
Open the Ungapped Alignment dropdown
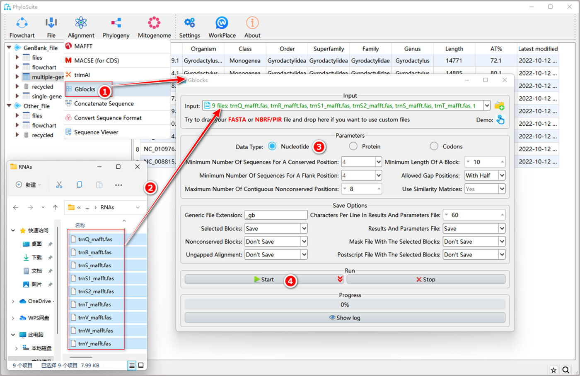tap(304, 255)
